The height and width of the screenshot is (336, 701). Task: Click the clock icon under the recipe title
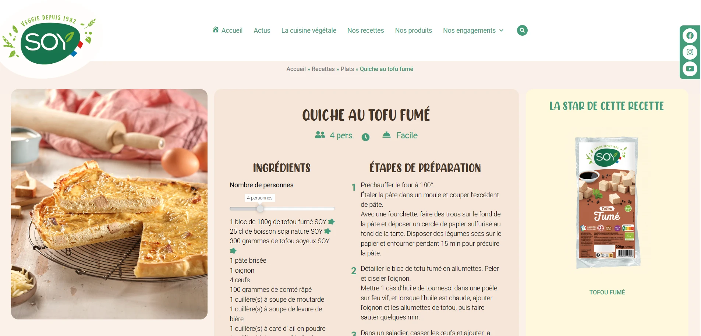pos(365,137)
